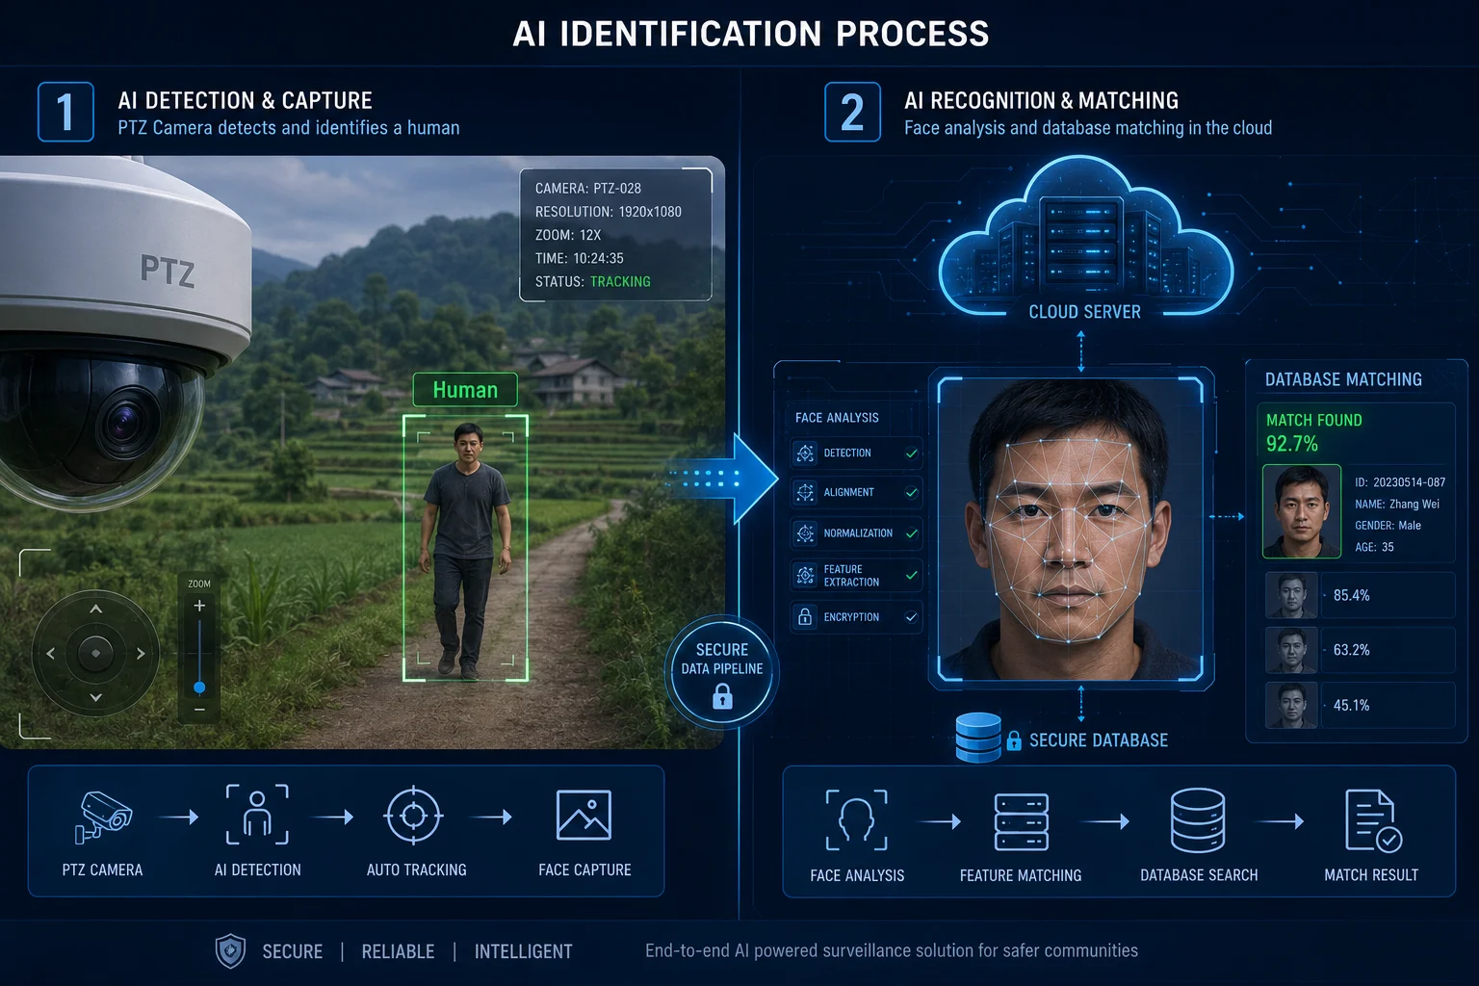The image size is (1479, 986).
Task: Select the 63.2% candidate face thumbnail
Action: click(1291, 650)
